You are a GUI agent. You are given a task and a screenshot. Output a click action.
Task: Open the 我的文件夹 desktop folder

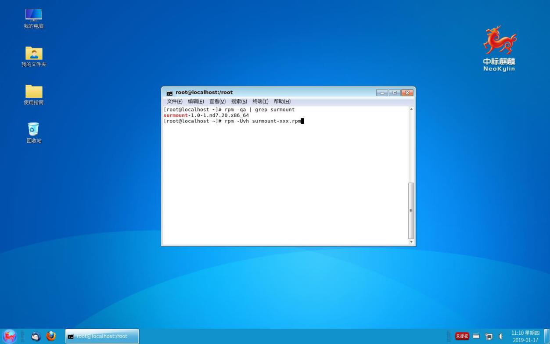coord(34,54)
